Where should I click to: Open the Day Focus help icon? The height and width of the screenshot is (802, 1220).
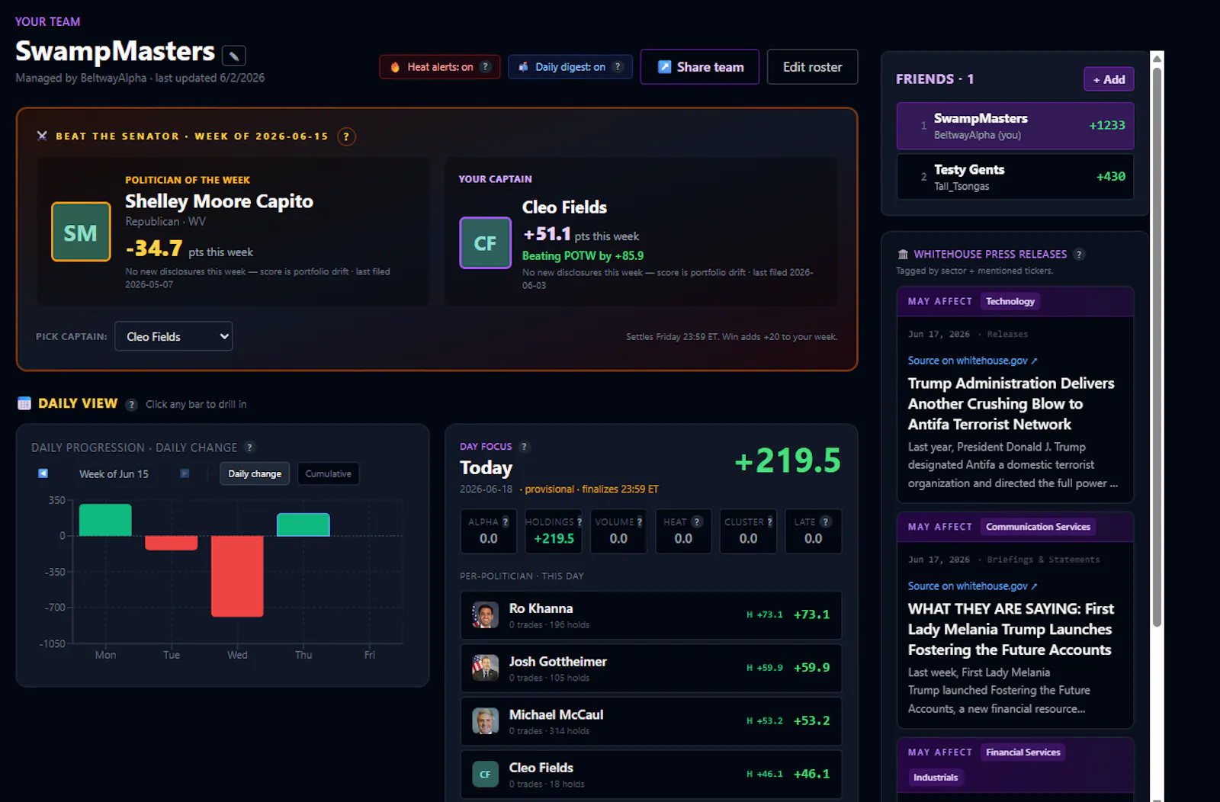pyautogui.click(x=524, y=447)
